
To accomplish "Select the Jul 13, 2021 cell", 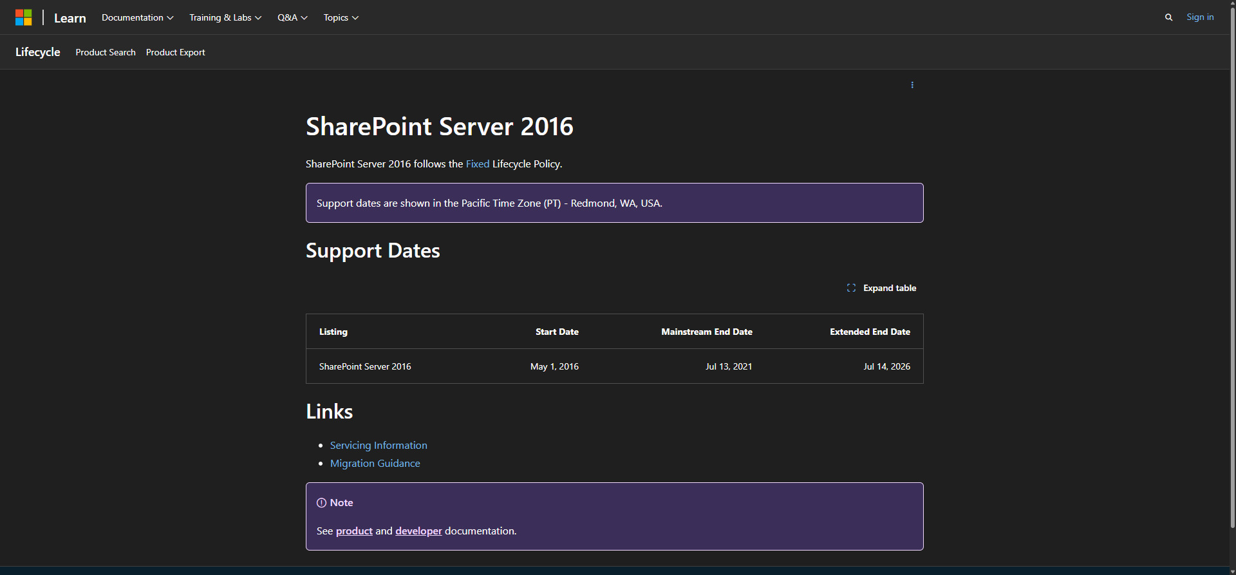I will pyautogui.click(x=729, y=367).
